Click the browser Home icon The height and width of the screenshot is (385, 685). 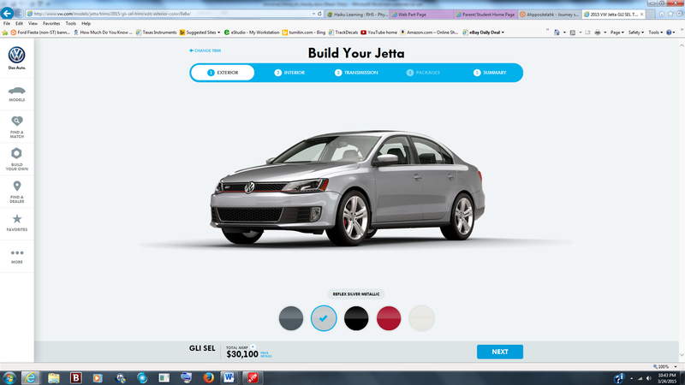(x=661, y=14)
